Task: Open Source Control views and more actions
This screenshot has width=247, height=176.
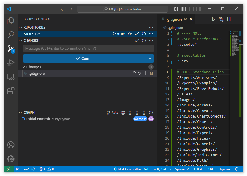Action: (151, 19)
